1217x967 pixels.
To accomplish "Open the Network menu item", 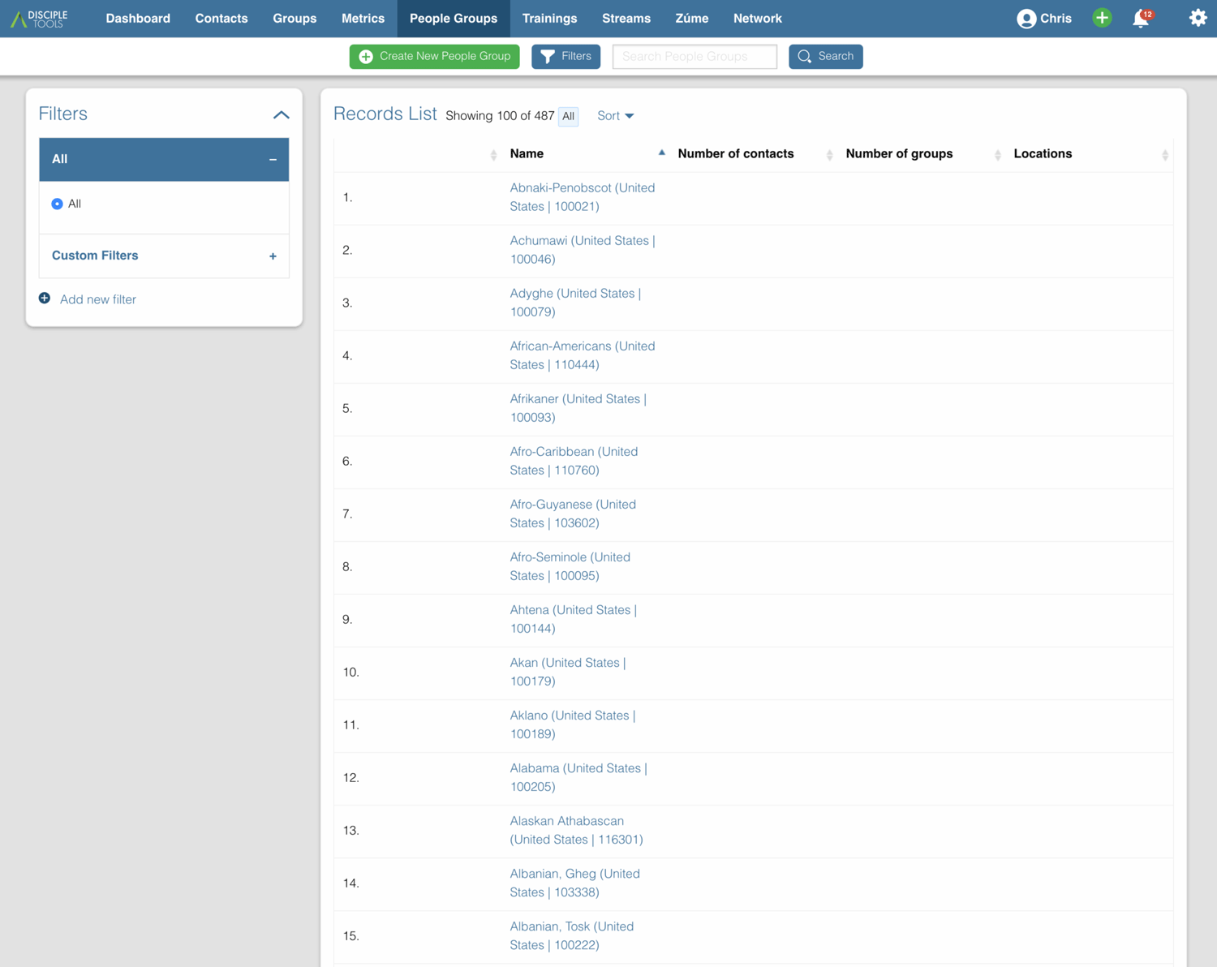I will coord(758,18).
